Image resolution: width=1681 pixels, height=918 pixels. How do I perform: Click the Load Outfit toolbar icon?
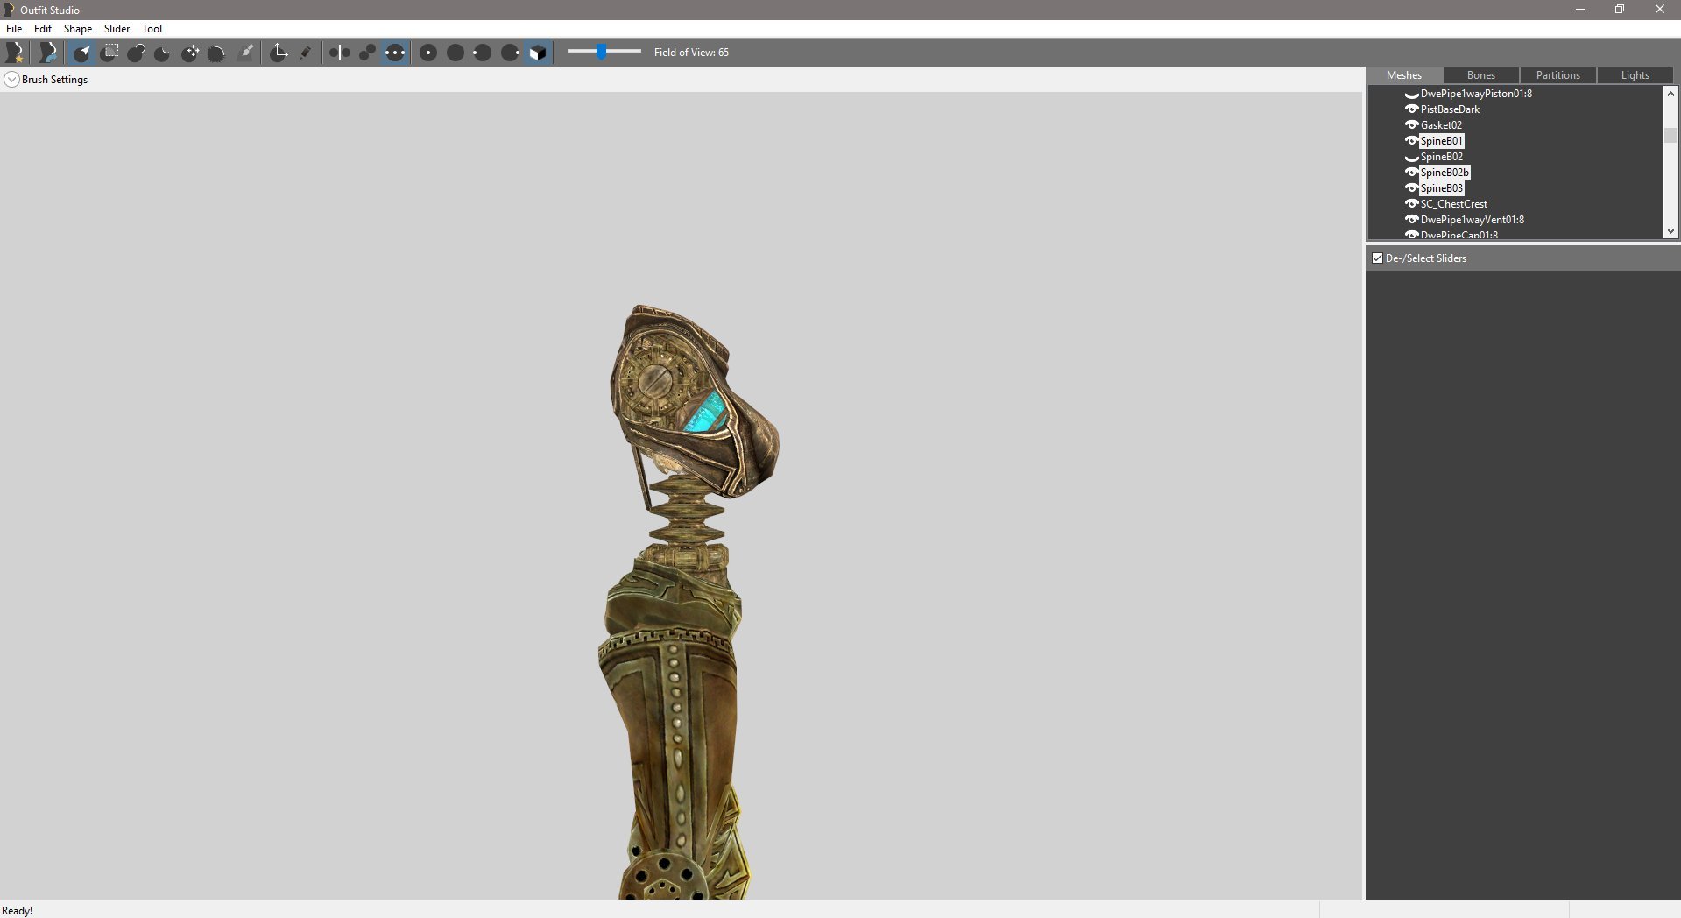49,53
